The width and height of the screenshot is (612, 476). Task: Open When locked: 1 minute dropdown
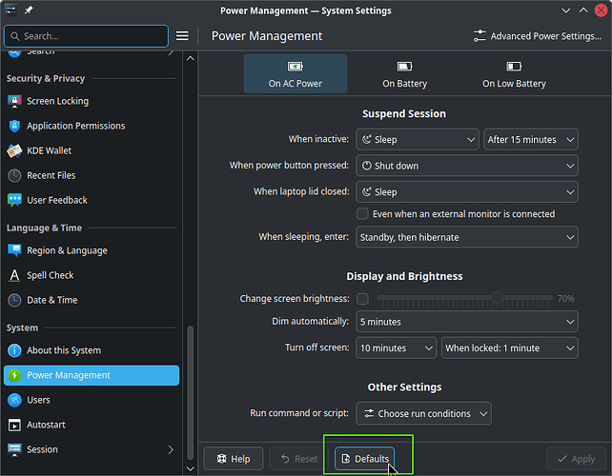[510, 347]
